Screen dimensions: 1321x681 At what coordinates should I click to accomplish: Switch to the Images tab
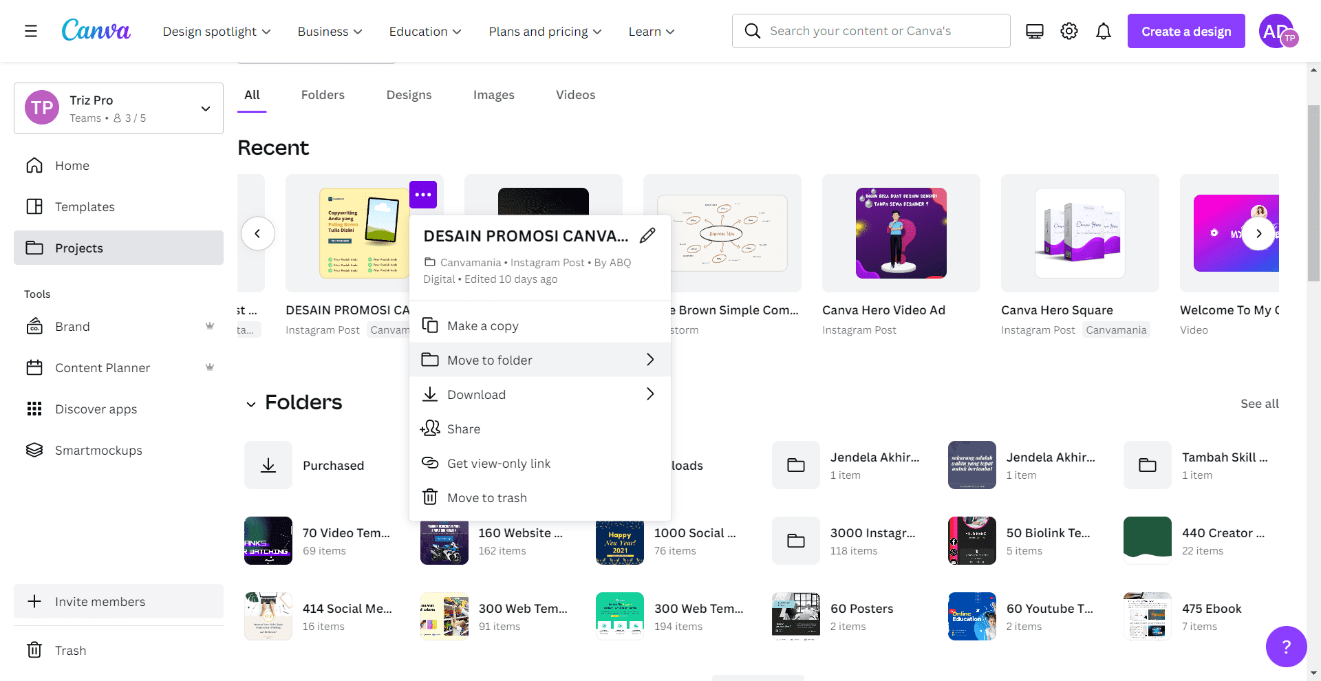tap(493, 95)
